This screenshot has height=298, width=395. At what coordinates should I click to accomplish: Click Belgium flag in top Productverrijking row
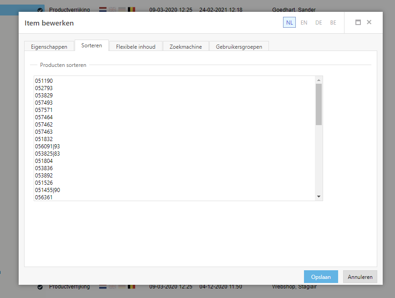[132, 10]
